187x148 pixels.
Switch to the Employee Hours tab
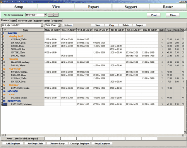pyautogui.click(x=42, y=21)
